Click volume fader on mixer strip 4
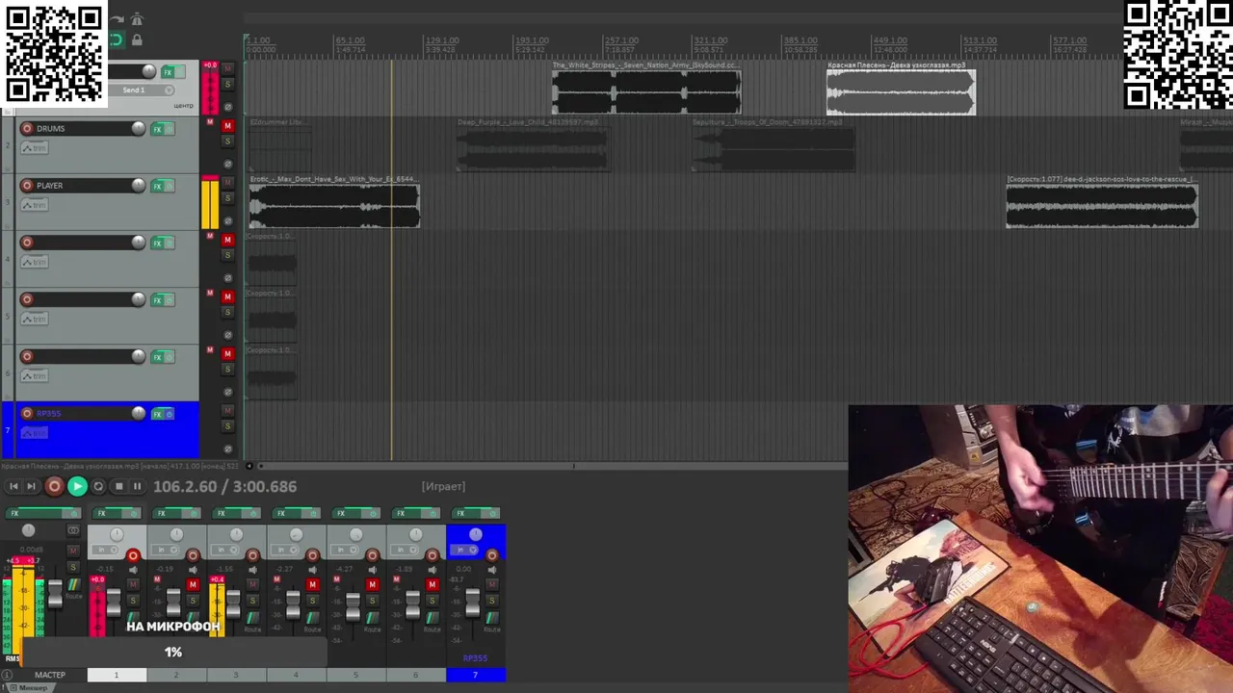1233x693 pixels. (x=293, y=604)
